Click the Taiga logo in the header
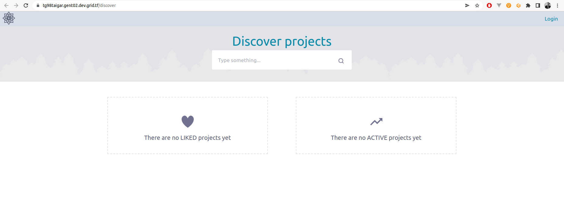Viewport: 564px width, 214px height. click(9, 18)
